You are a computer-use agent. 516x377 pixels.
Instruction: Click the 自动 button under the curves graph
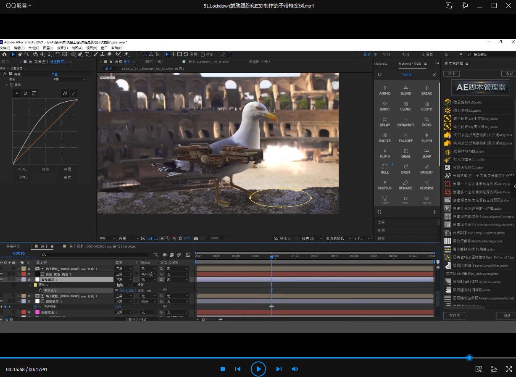click(x=45, y=169)
